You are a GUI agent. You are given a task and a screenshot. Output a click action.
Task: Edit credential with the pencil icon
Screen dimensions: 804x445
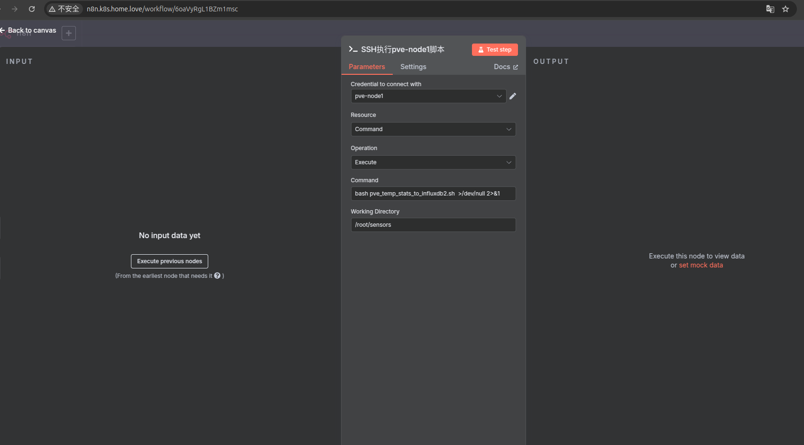pyautogui.click(x=513, y=96)
